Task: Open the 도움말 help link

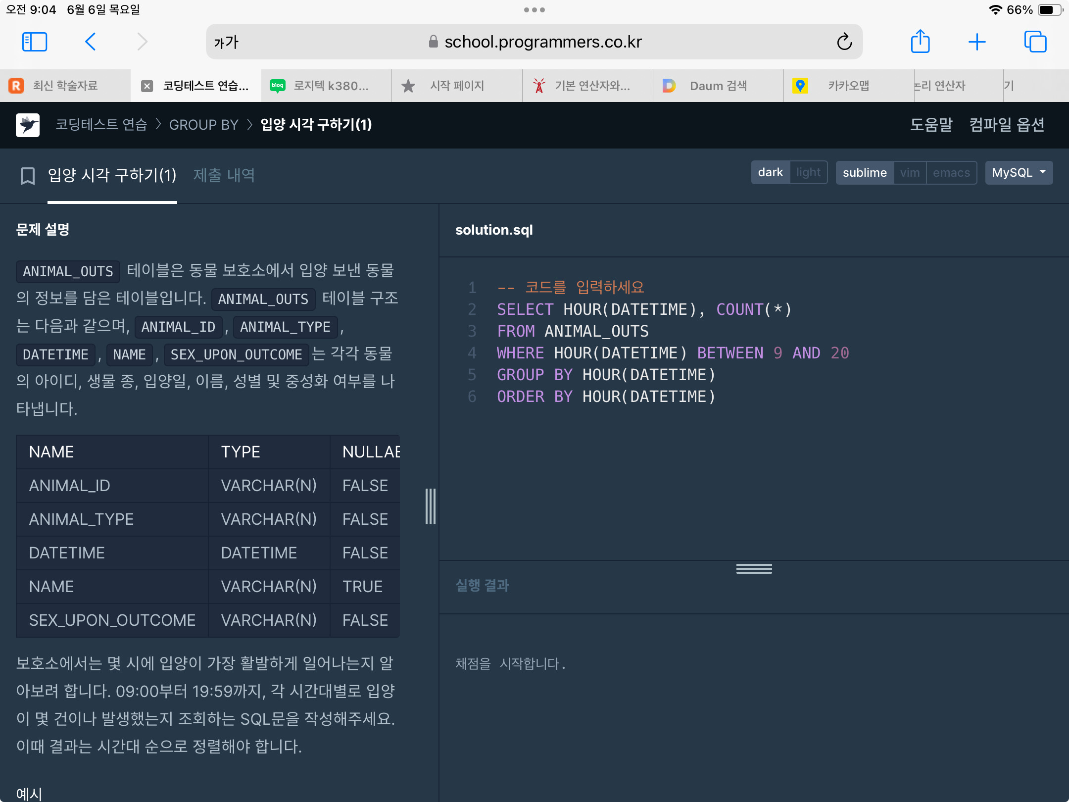Action: [x=931, y=125]
